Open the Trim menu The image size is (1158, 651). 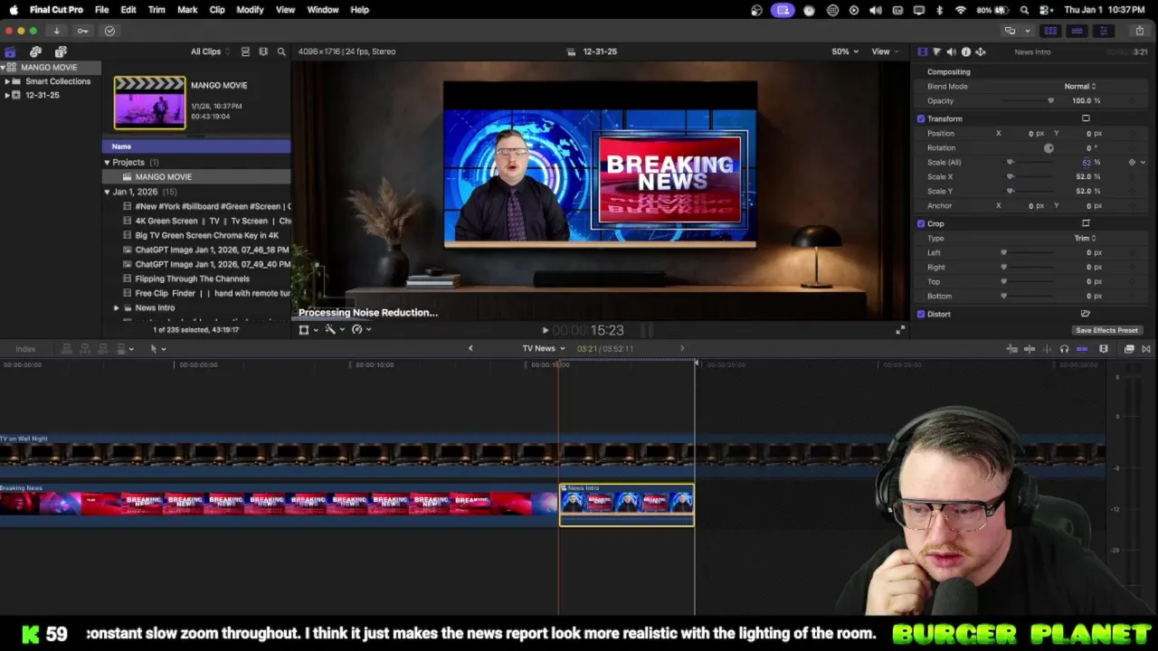(157, 10)
